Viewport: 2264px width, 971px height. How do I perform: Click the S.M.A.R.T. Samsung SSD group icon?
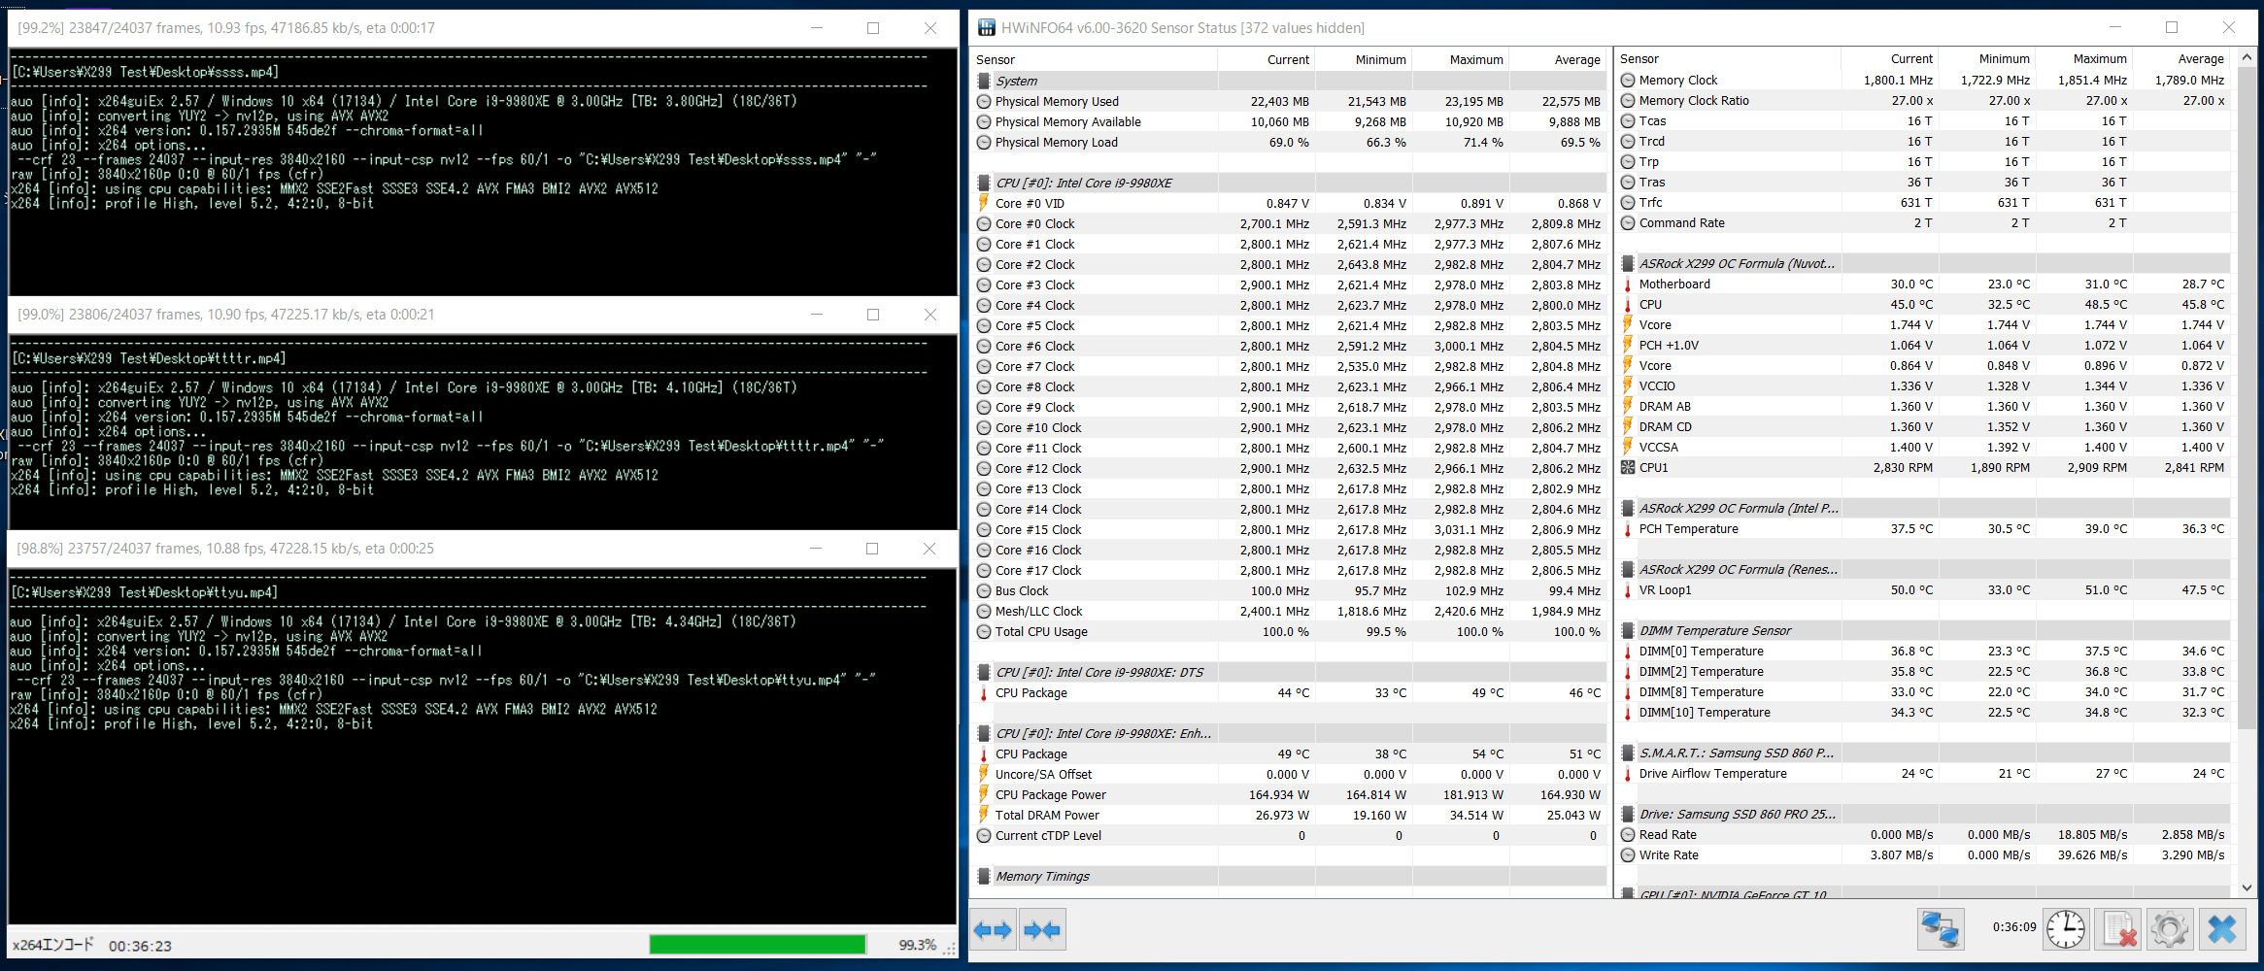tap(1628, 753)
